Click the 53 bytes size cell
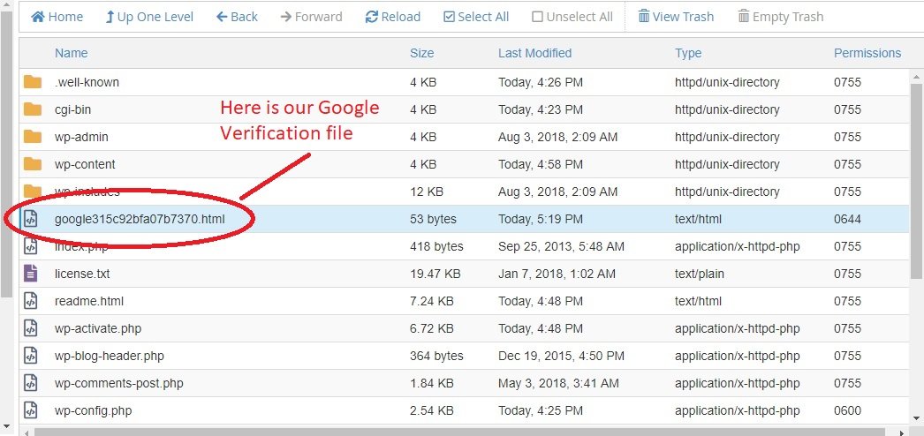Viewport: 924px width, 436px height. click(x=433, y=220)
